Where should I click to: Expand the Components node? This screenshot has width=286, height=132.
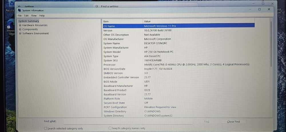pyautogui.click(x=20, y=29)
